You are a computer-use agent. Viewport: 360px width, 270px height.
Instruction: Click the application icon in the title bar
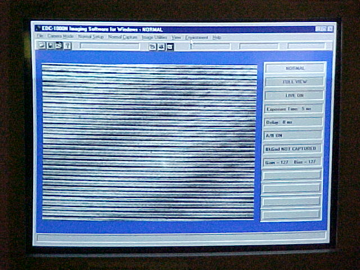click(x=38, y=28)
